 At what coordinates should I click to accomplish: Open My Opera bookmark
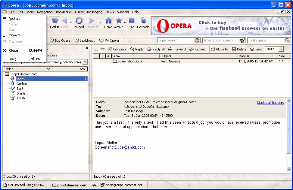click(x=109, y=41)
